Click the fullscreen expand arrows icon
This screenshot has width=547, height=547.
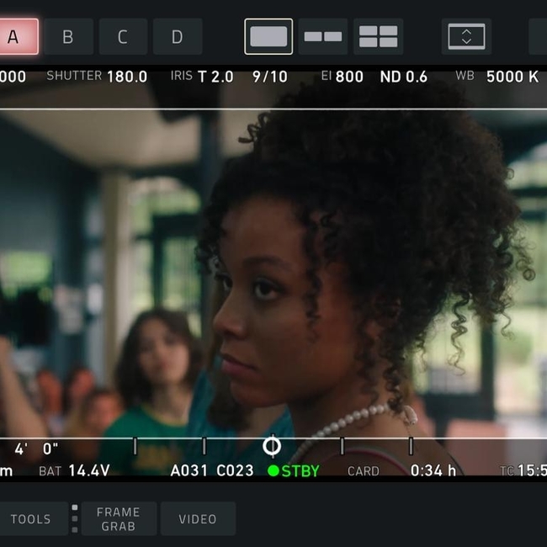466,37
